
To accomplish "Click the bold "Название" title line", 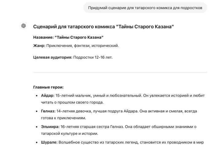I will pyautogui.click(x=68, y=37).
